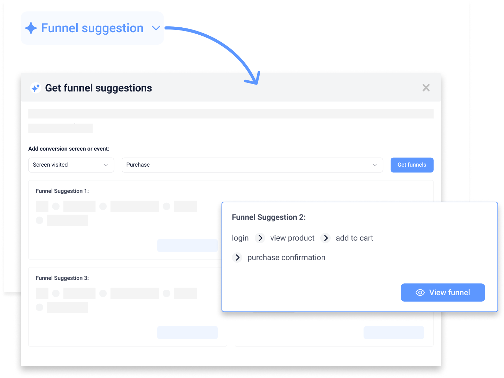Expand the Purchase event dropdown
Image resolution: width=504 pixels, height=378 pixels.
[x=374, y=165]
